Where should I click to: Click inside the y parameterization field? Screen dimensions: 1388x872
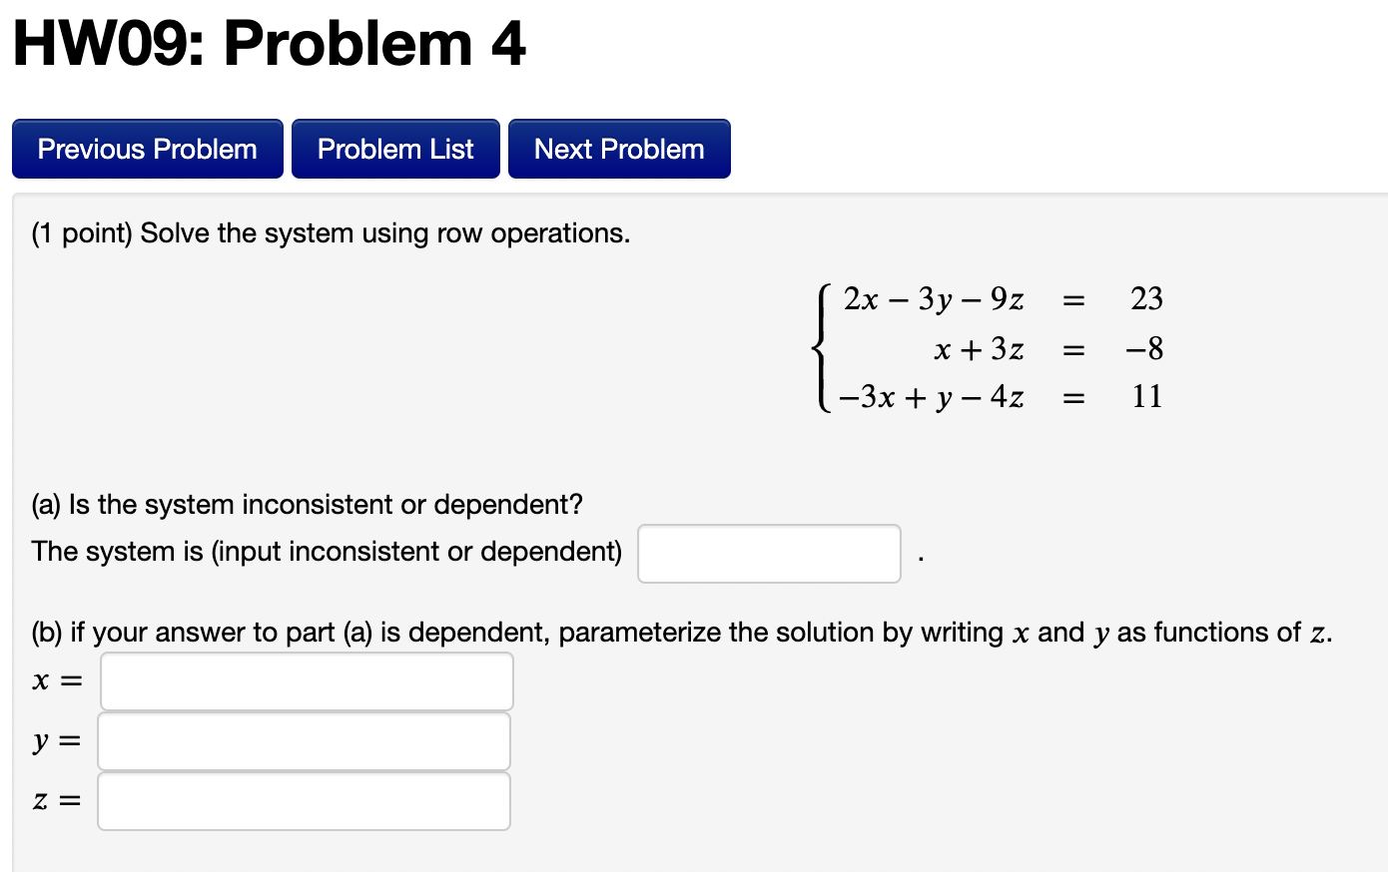click(x=303, y=740)
